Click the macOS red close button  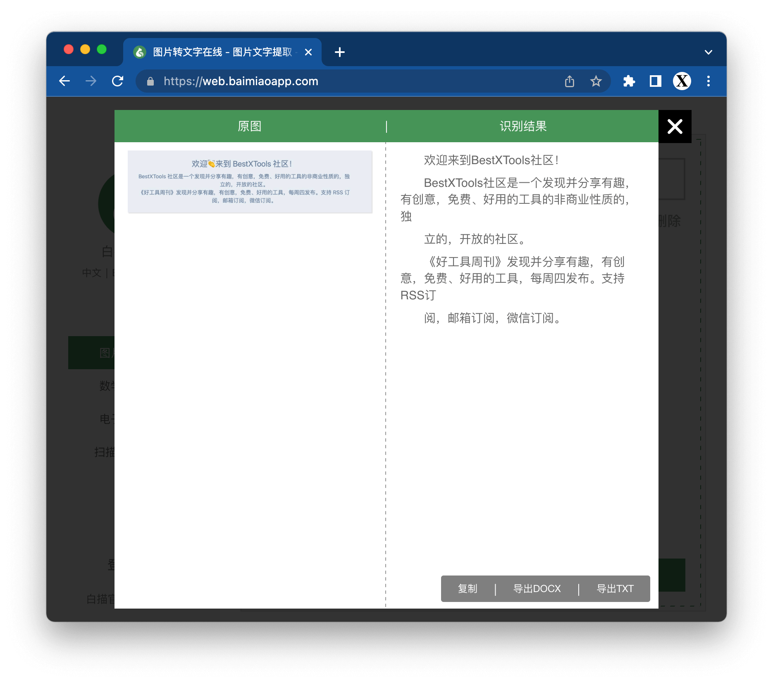(69, 50)
